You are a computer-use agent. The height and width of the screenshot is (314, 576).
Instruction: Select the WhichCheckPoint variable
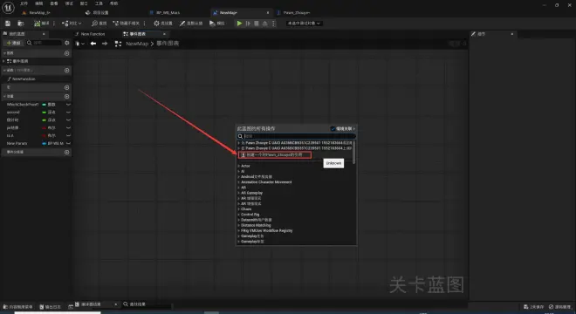click(23, 105)
